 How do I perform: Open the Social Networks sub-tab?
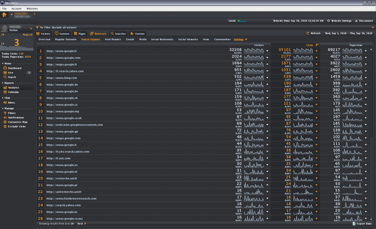pos(188,39)
